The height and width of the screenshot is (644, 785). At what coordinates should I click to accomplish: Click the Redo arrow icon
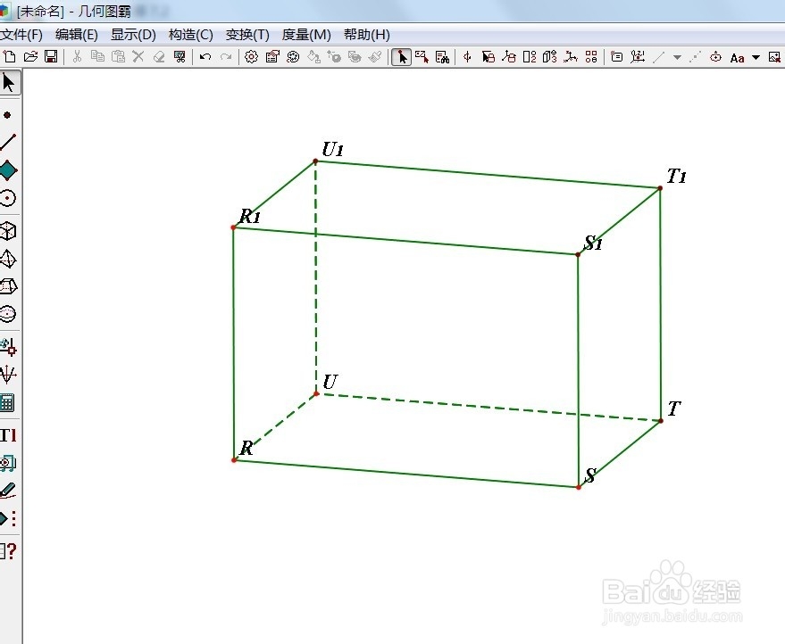coord(226,56)
